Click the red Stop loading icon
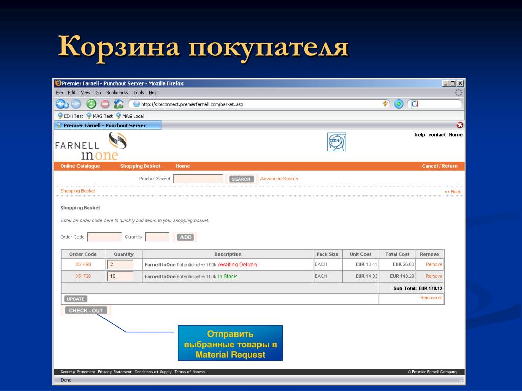Screen dimensions: 522x391 (105, 104)
